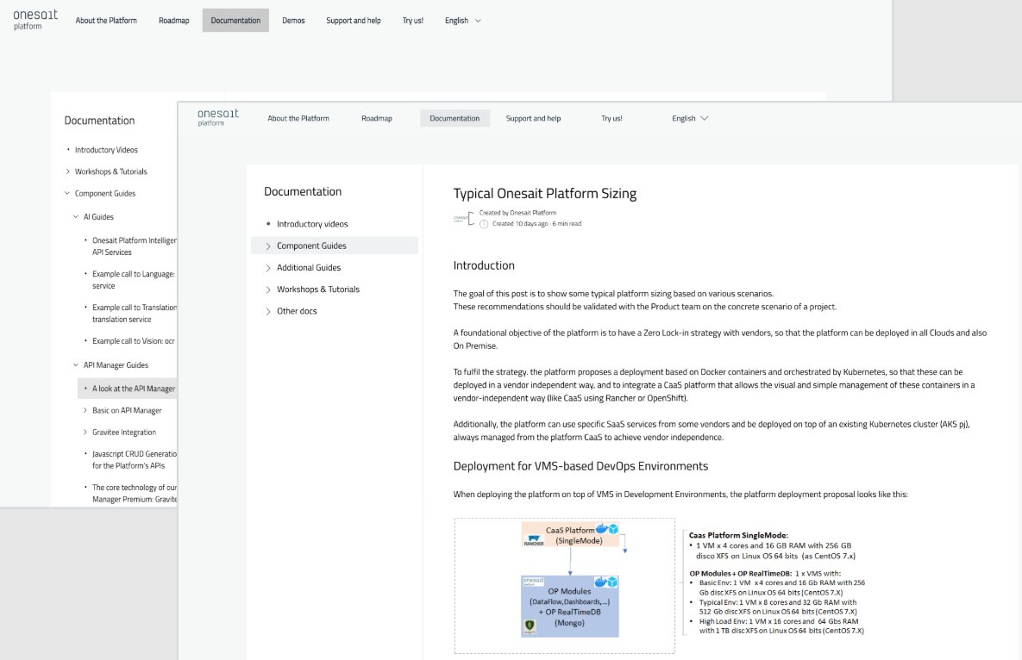
Task: Expand the Workshops & Tutorials chevron in front sidebar
Action: coord(268,290)
